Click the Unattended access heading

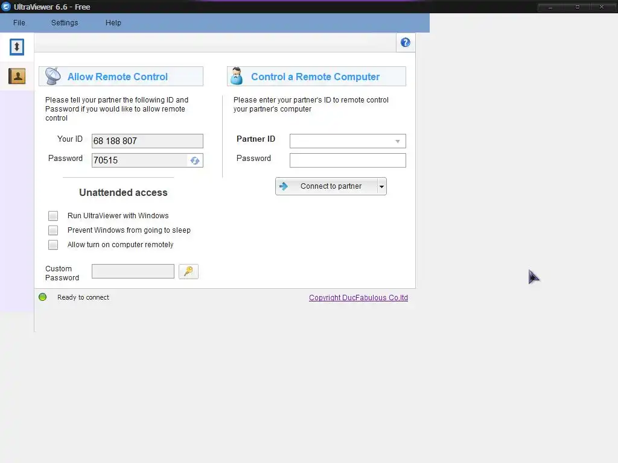pyautogui.click(x=123, y=192)
